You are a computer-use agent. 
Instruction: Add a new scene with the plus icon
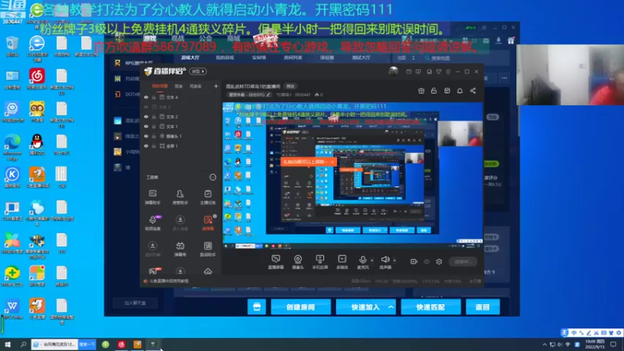tap(216, 86)
